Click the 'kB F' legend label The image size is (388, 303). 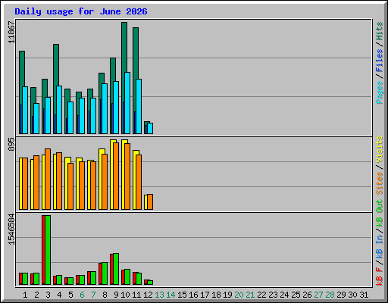tap(380, 276)
